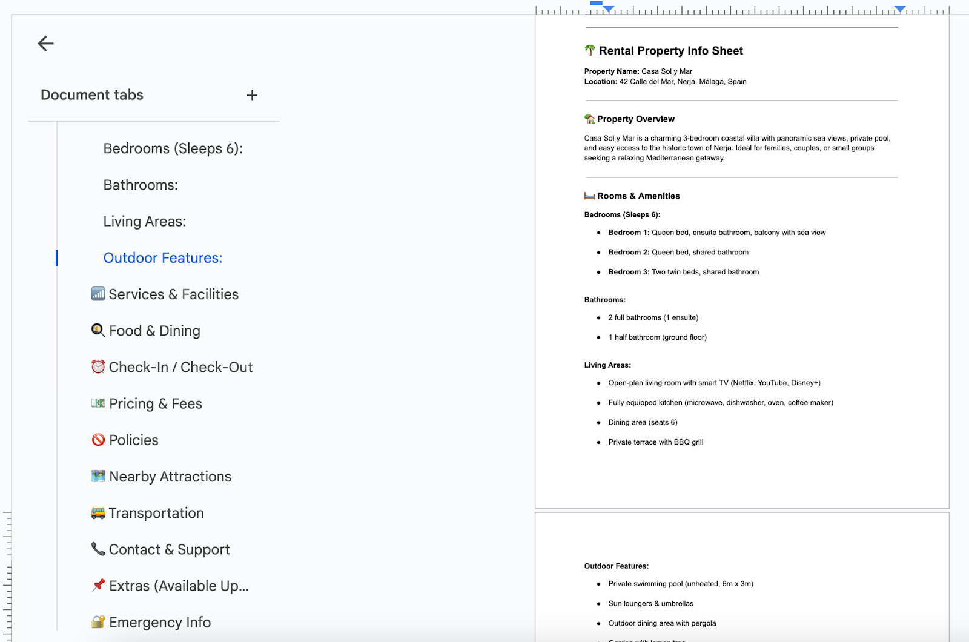The height and width of the screenshot is (642, 969).
Task: Click the Rooms & Amenities document heading
Action: point(632,196)
